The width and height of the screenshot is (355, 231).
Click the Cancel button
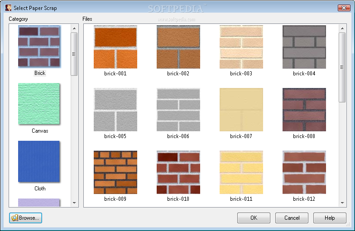point(292,218)
